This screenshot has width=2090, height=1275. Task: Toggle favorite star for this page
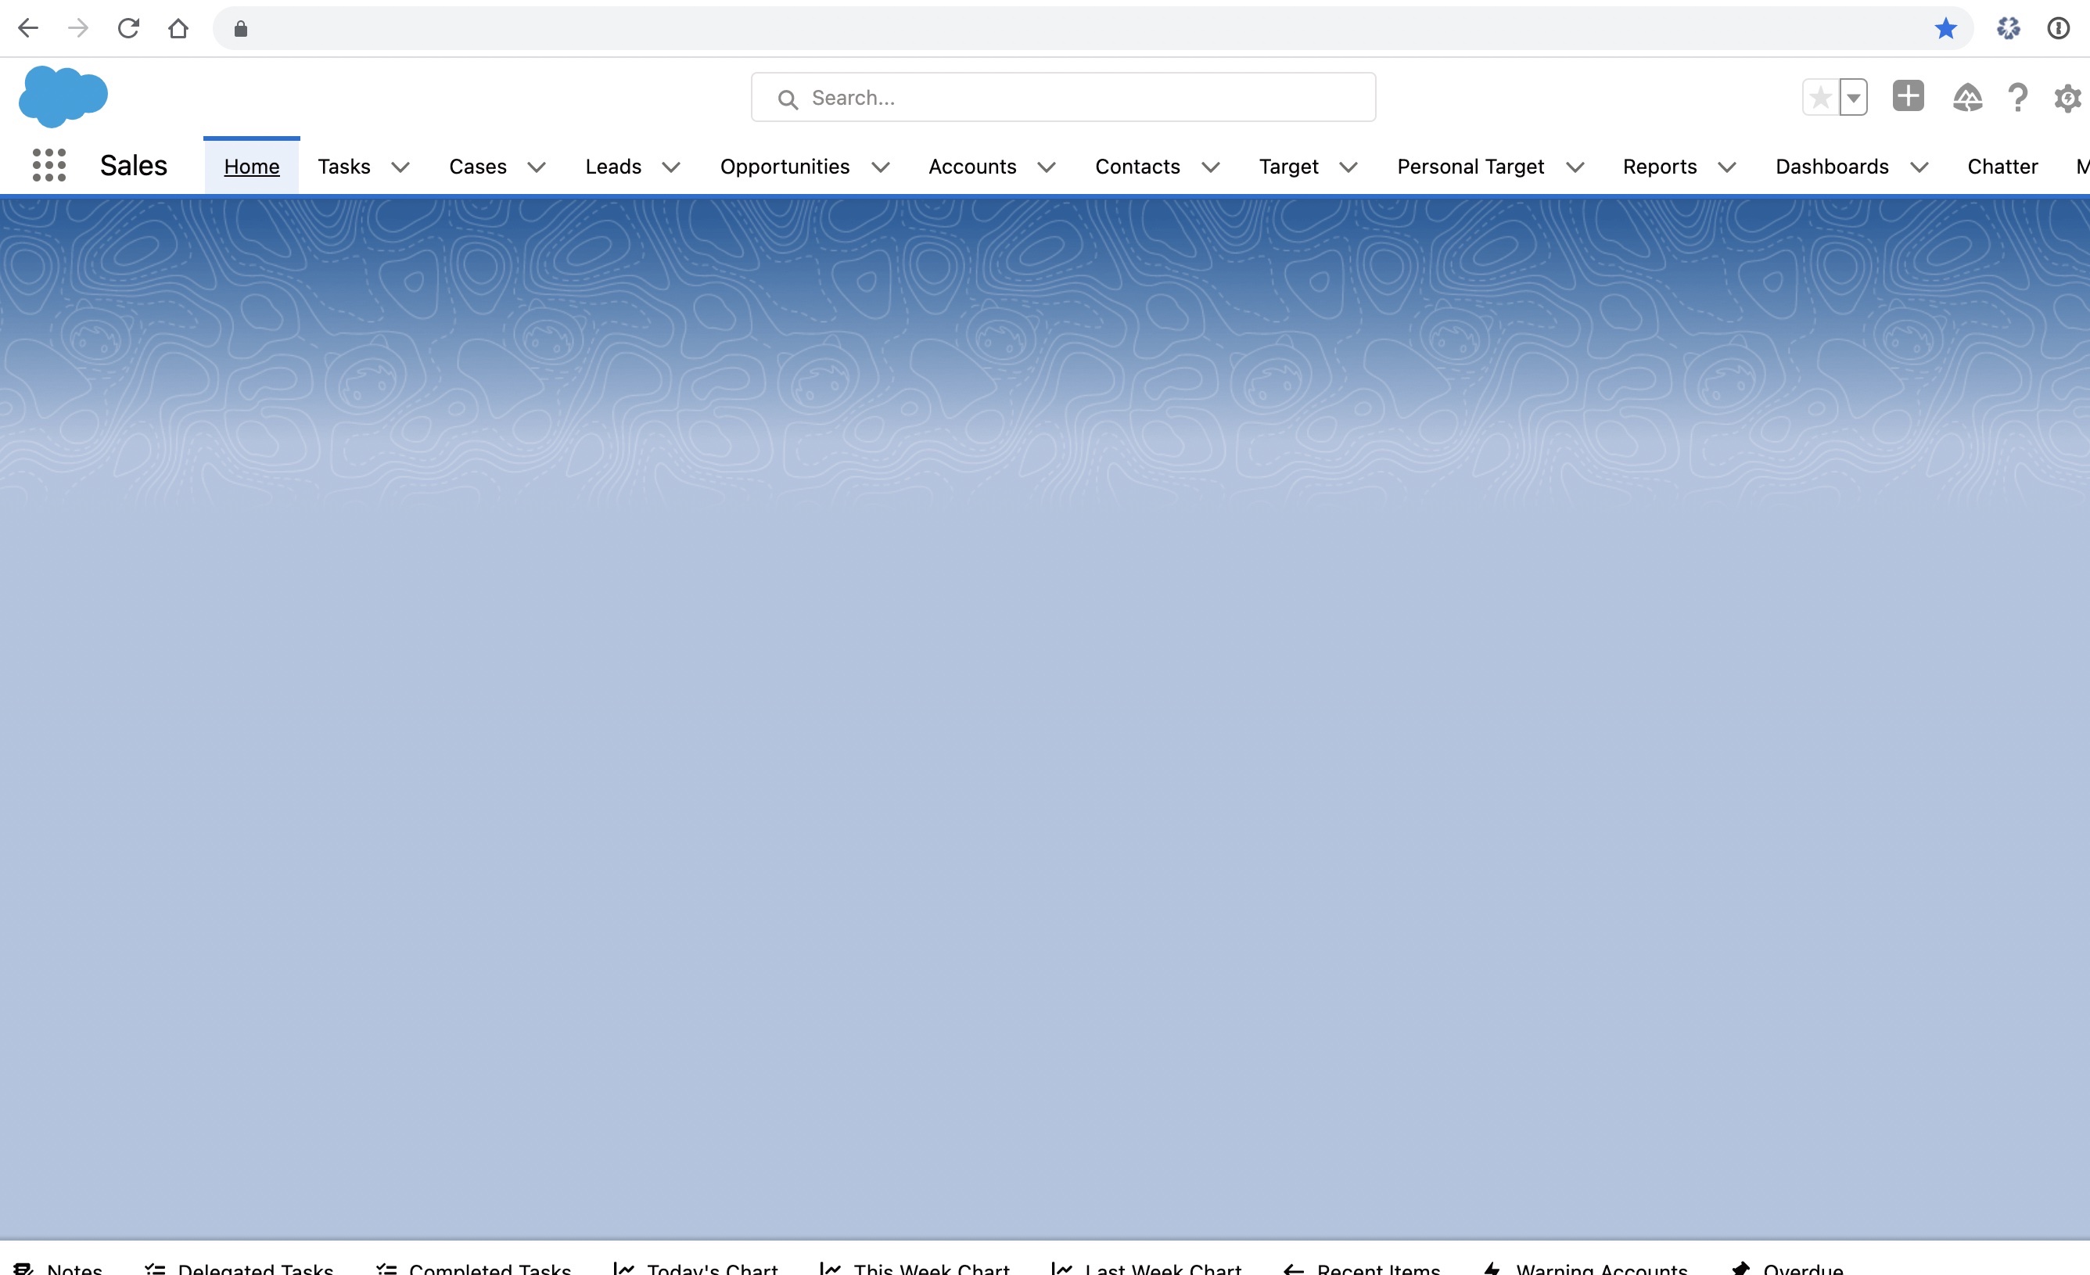click(x=1820, y=98)
